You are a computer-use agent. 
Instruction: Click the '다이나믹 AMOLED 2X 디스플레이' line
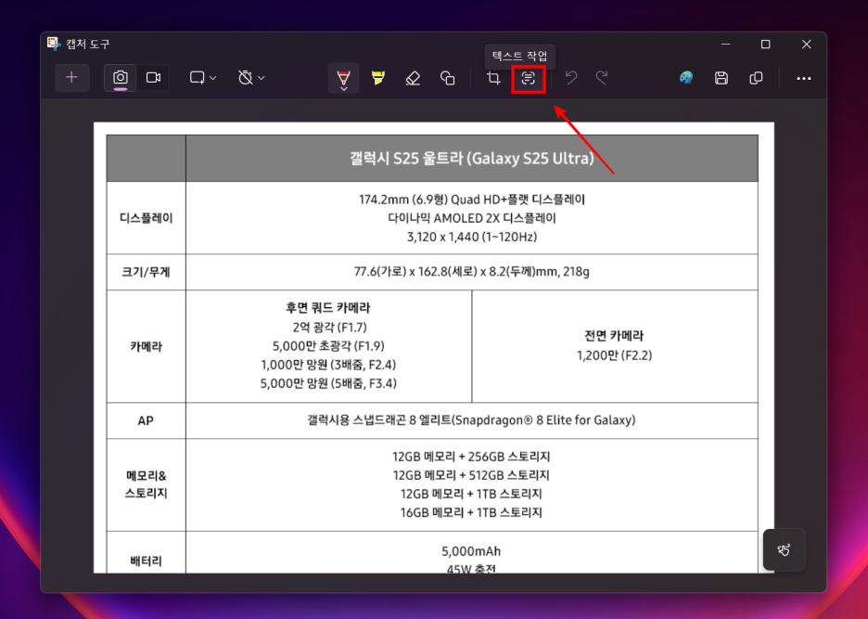pyautogui.click(x=472, y=218)
